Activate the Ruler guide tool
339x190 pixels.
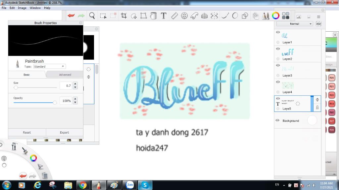pos(174,16)
